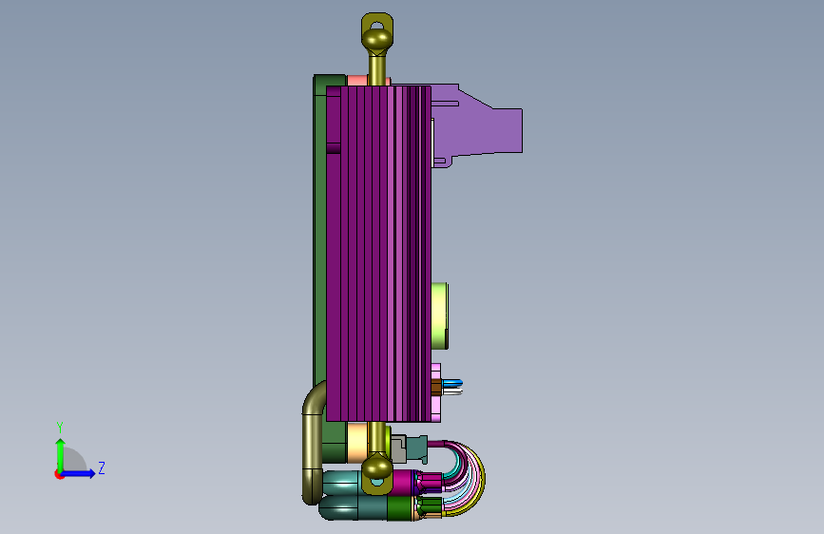Select the gray plug connector below the heat sink
The height and width of the screenshot is (534, 824).
(x=399, y=448)
